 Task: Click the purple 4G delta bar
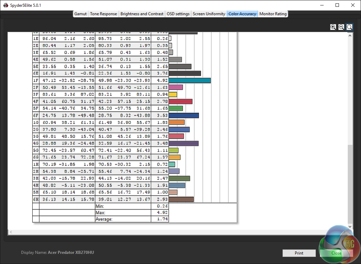coord(183,144)
